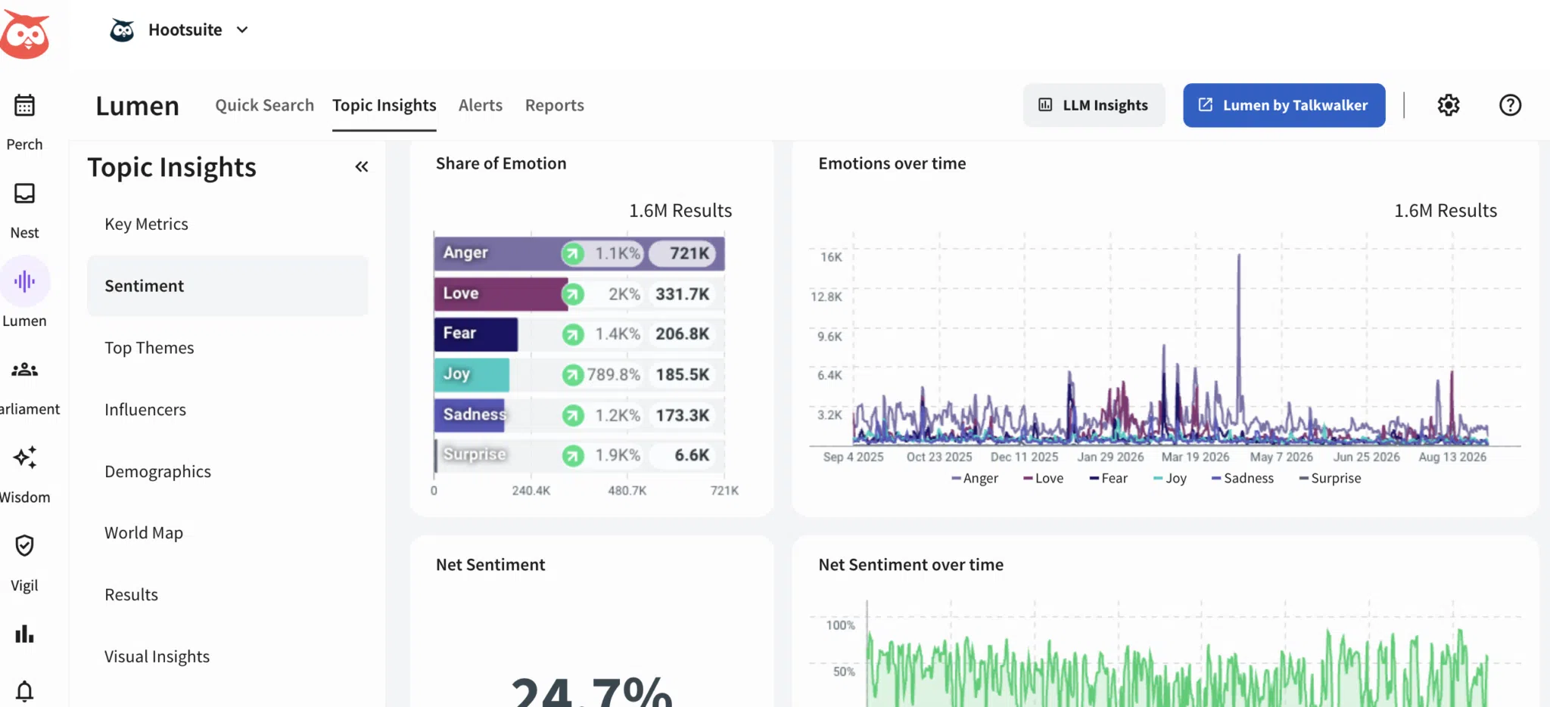Collapse the Topic Insights side panel
Image resolution: width=1550 pixels, height=707 pixels.
pos(362,167)
